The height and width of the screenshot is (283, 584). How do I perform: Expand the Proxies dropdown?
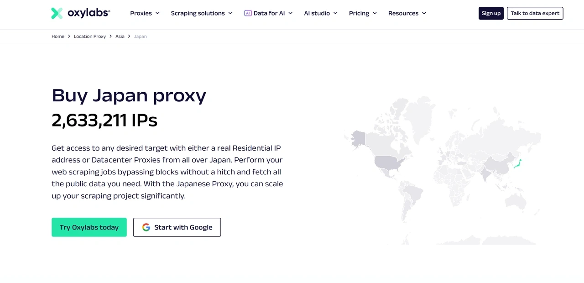[145, 13]
